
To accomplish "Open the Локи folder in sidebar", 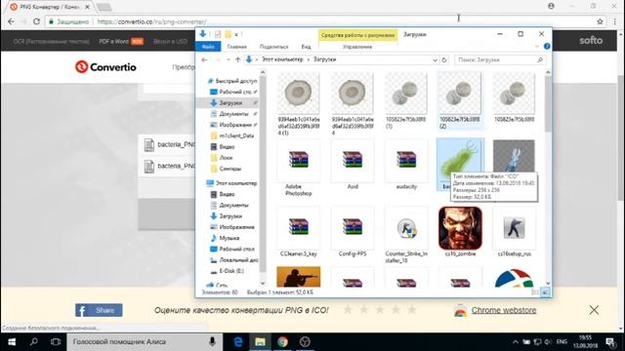I will coord(222,158).
